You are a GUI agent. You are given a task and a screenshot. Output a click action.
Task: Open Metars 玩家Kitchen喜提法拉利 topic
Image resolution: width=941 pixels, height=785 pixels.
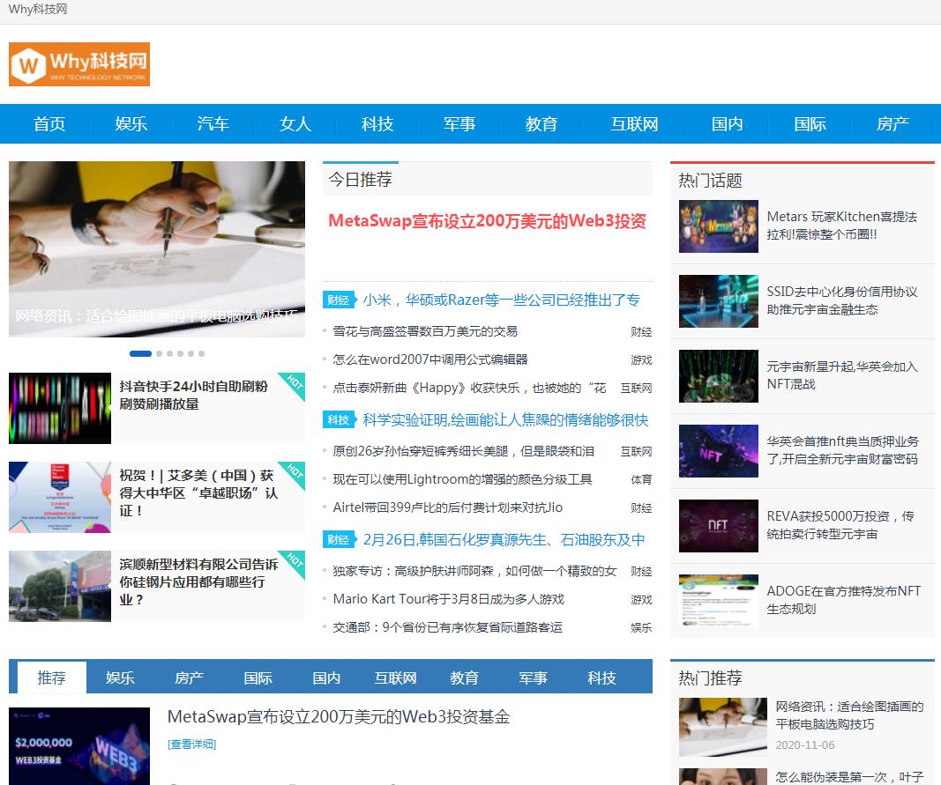coord(842,226)
